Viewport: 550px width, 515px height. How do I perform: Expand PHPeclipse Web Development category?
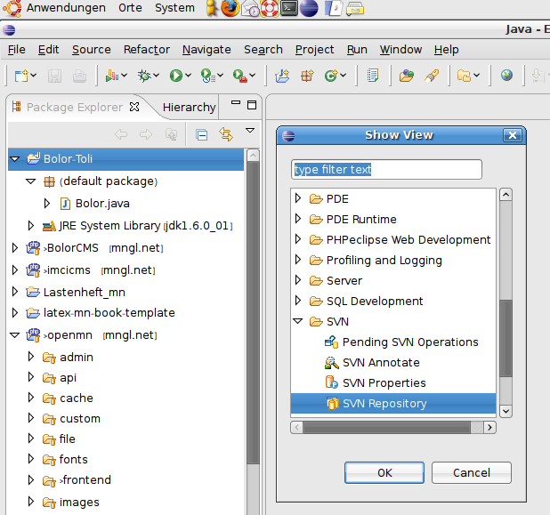point(298,239)
